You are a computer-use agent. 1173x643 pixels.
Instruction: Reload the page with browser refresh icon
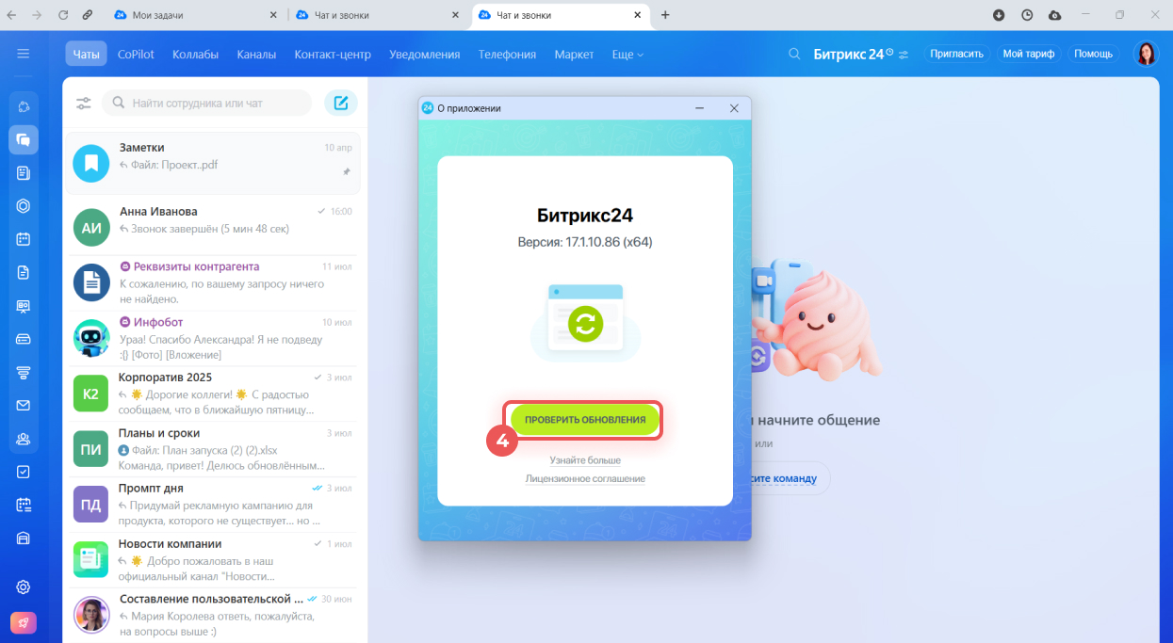[63, 15]
